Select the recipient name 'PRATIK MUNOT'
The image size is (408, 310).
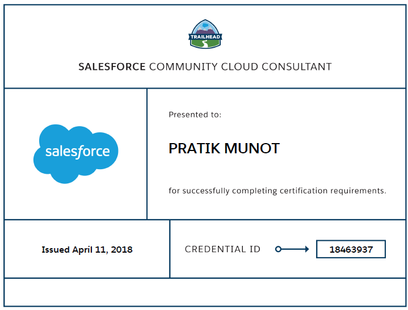[224, 148]
